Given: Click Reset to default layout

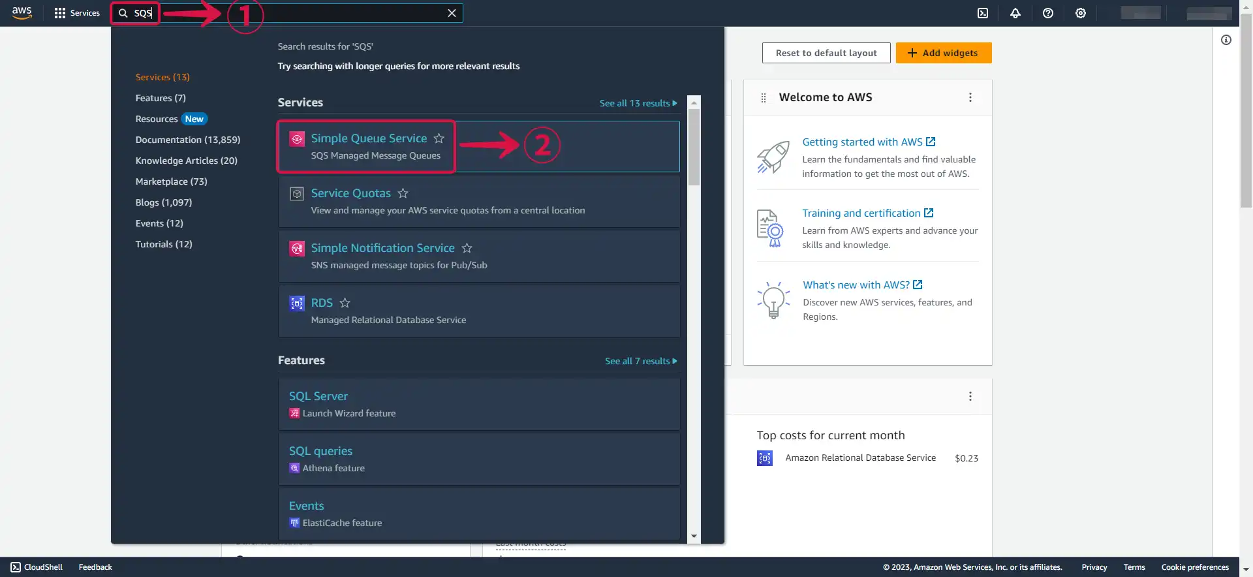Looking at the screenshot, I should 826,53.
